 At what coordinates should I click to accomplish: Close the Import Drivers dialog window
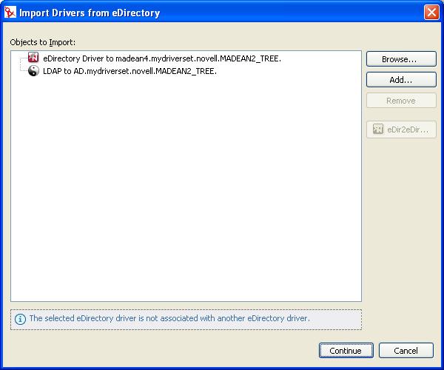coord(431,13)
